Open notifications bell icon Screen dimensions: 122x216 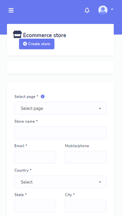click(x=87, y=10)
